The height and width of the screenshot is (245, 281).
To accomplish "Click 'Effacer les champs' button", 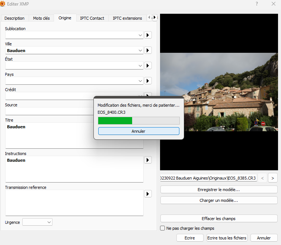I will tap(219, 219).
